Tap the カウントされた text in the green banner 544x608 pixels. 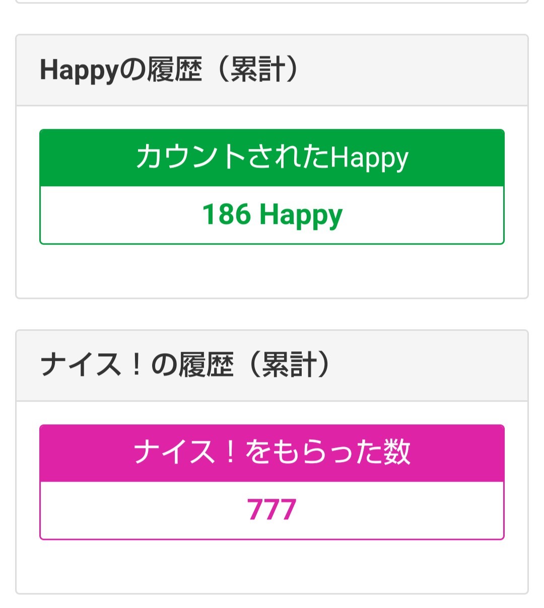click(x=233, y=157)
